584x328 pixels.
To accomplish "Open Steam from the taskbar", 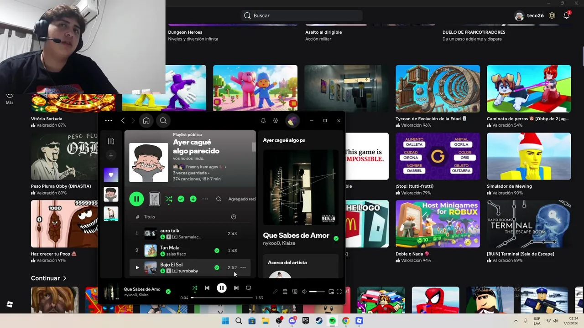I will (x=319, y=321).
